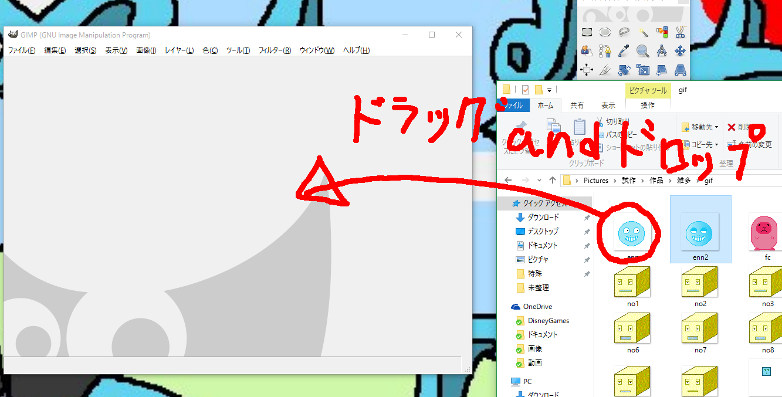Screen dimensions: 782x397
Task: Choose the Free Select lasso tool
Action: click(624, 32)
